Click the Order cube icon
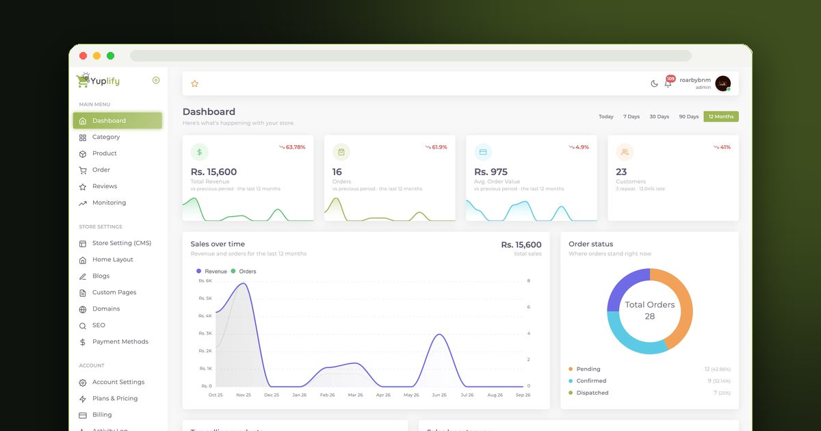Screen dimensions: 821x431 coord(83,170)
